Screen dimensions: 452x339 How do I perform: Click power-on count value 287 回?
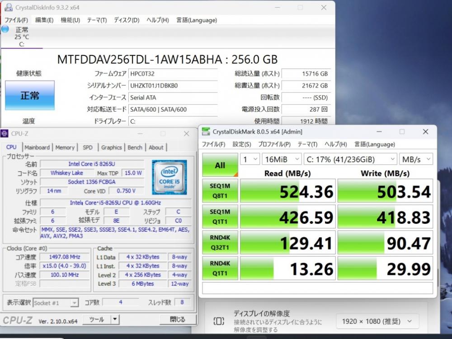(x=306, y=109)
